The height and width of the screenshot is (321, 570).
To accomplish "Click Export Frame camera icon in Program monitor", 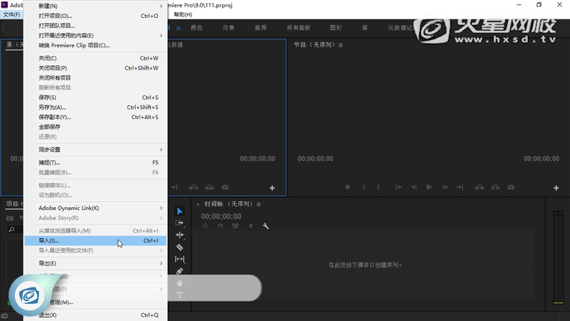I will [511, 187].
